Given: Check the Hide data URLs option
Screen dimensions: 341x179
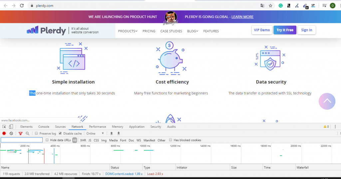Looking at the screenshot, I should pos(47,140).
